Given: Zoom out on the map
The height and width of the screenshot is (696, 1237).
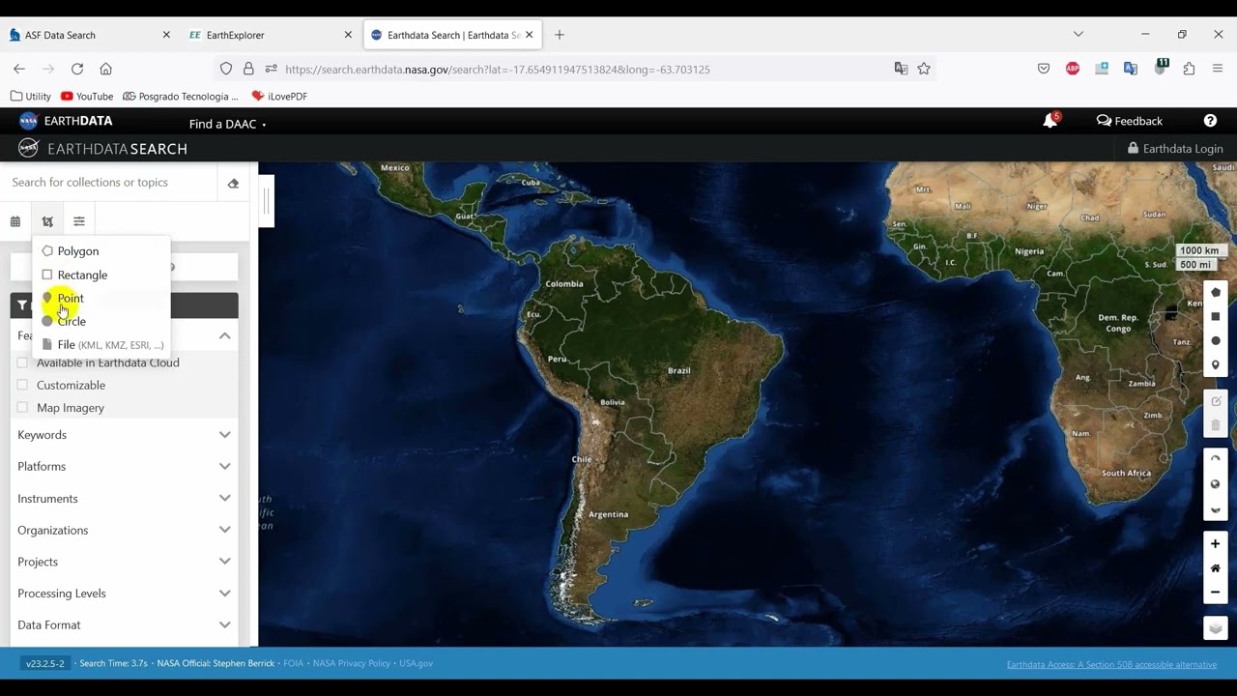Looking at the screenshot, I should click(1216, 592).
